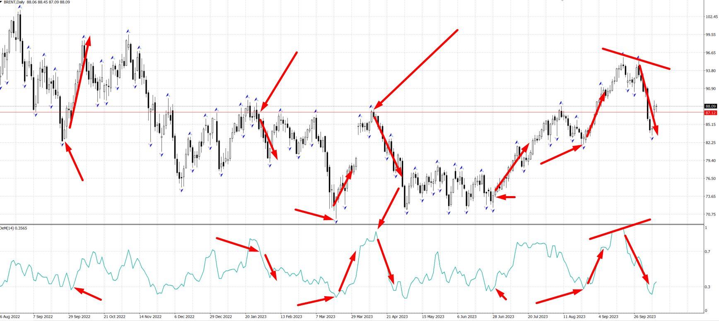The image size is (719, 321).
Task: Click the blue fractal marker atop August 2022 high
Action: 19,6
